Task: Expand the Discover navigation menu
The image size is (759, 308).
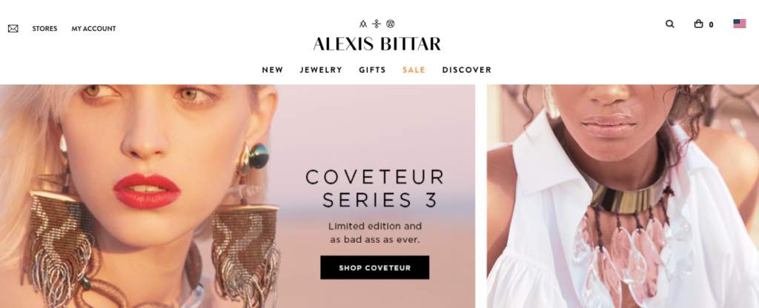Action: (x=467, y=70)
